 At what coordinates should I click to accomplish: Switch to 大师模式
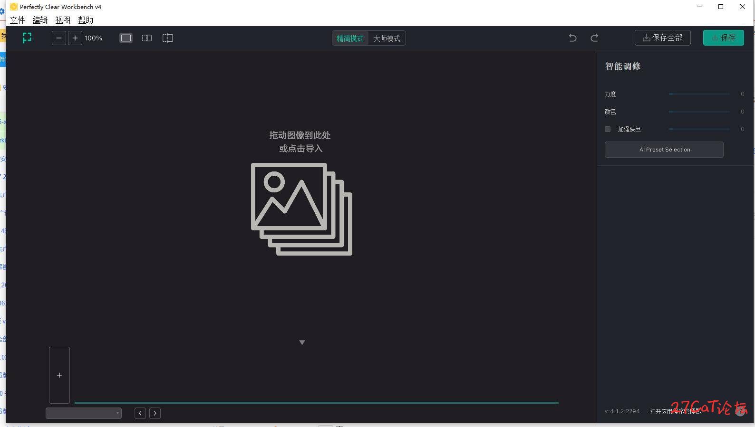[387, 38]
